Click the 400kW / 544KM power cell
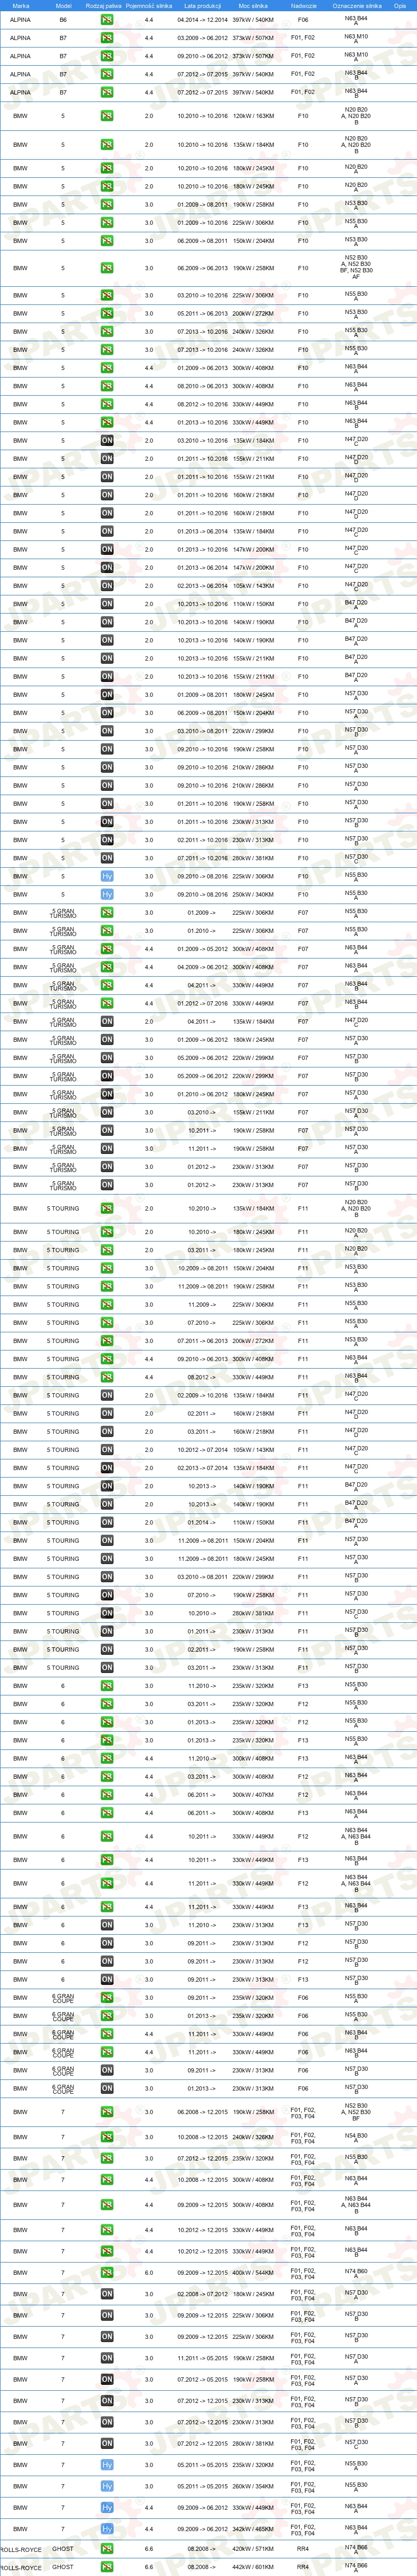Screen dimensions: 417x2576 tap(252, 2272)
